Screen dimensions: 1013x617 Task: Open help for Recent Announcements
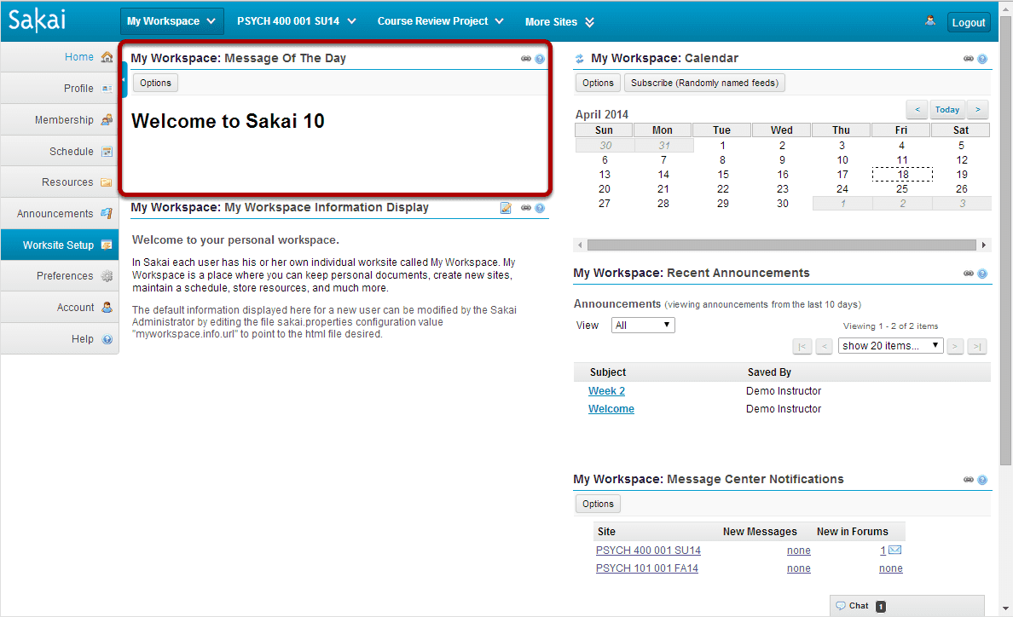click(982, 274)
